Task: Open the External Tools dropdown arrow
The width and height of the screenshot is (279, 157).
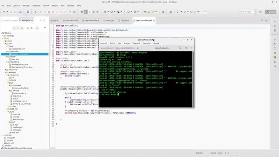Action: (x=121, y=12)
